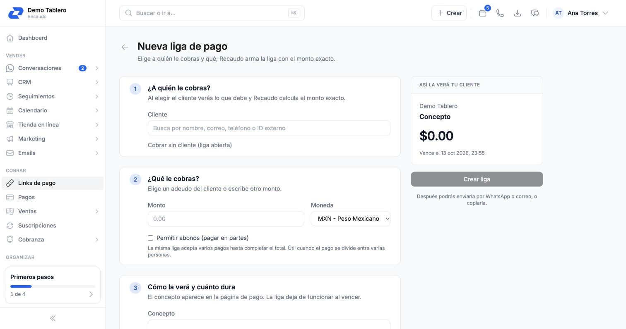
Task: Click the CRM icon in sidebar
Action: coord(10,82)
